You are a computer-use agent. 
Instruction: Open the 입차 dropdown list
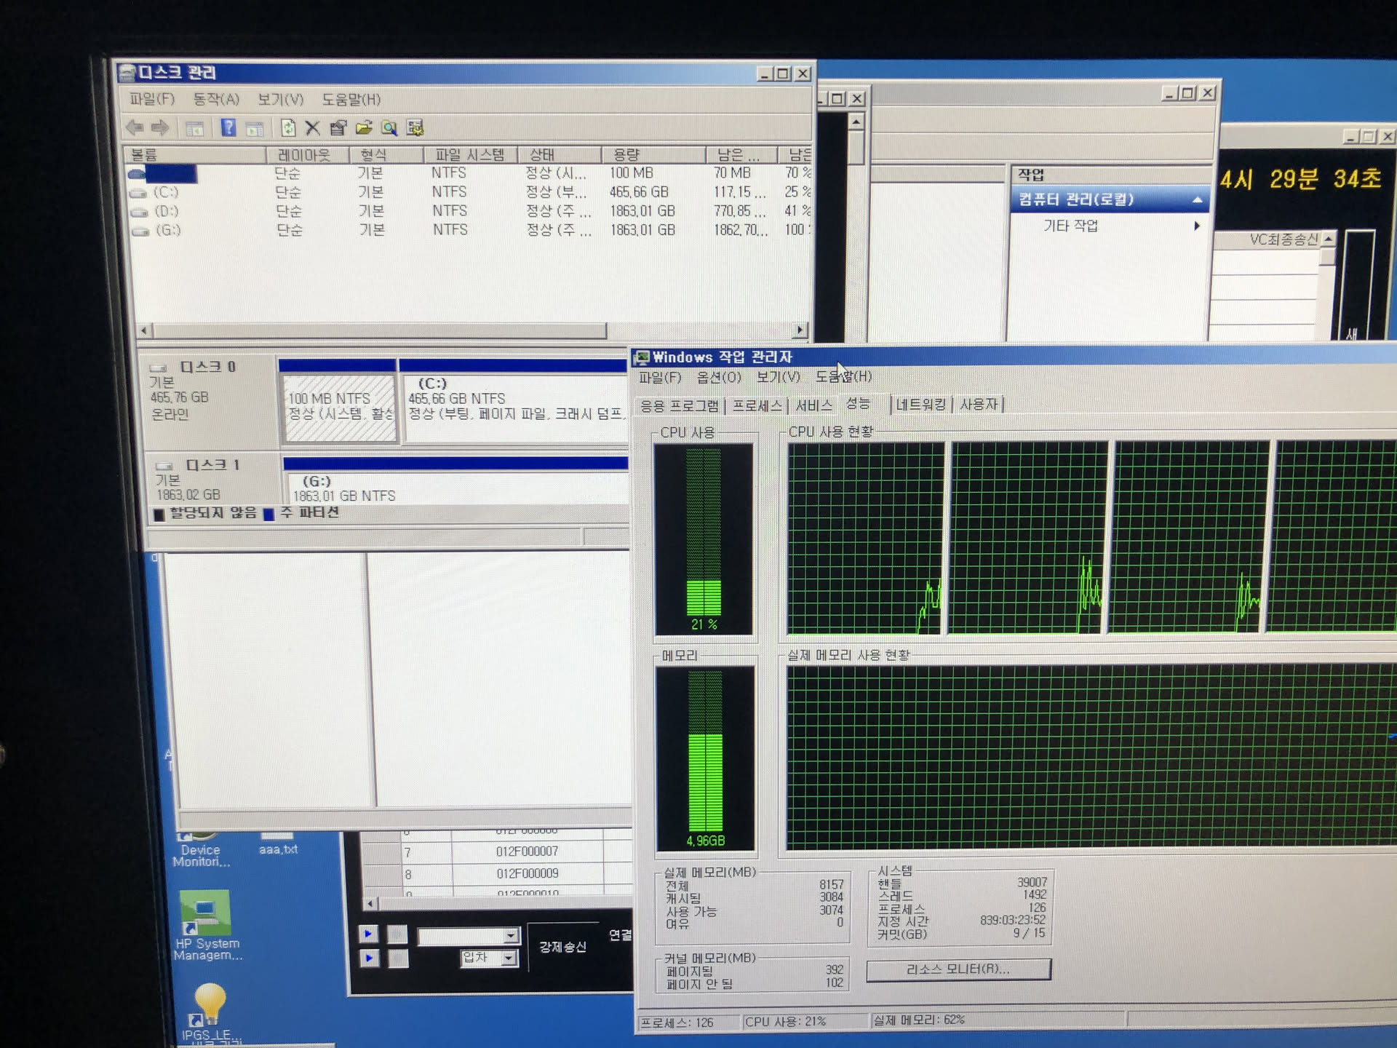[x=509, y=958]
